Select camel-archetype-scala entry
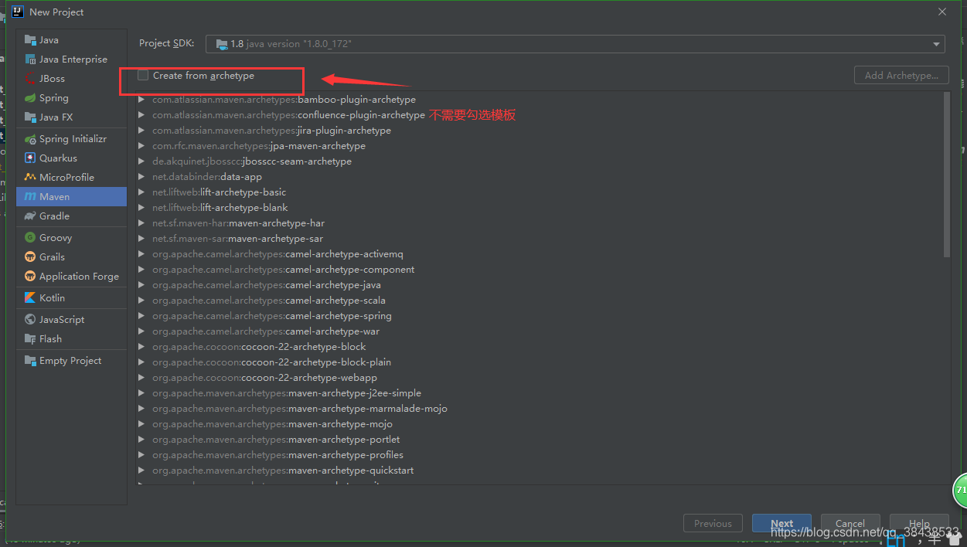The width and height of the screenshot is (967, 547). (269, 301)
